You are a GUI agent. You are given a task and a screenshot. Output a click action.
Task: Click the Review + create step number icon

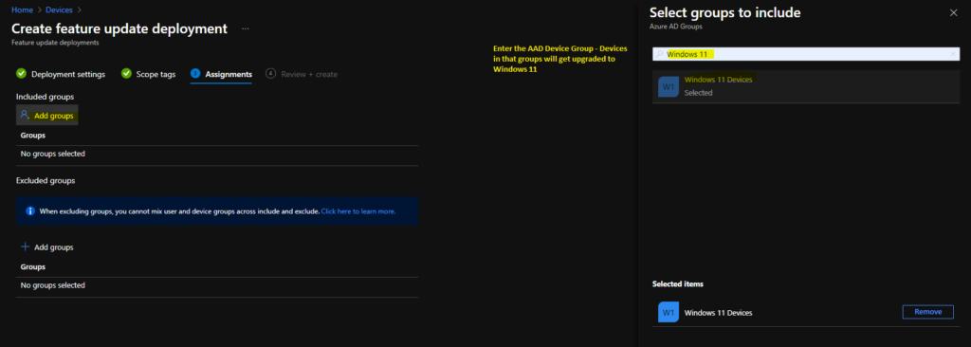(270, 74)
